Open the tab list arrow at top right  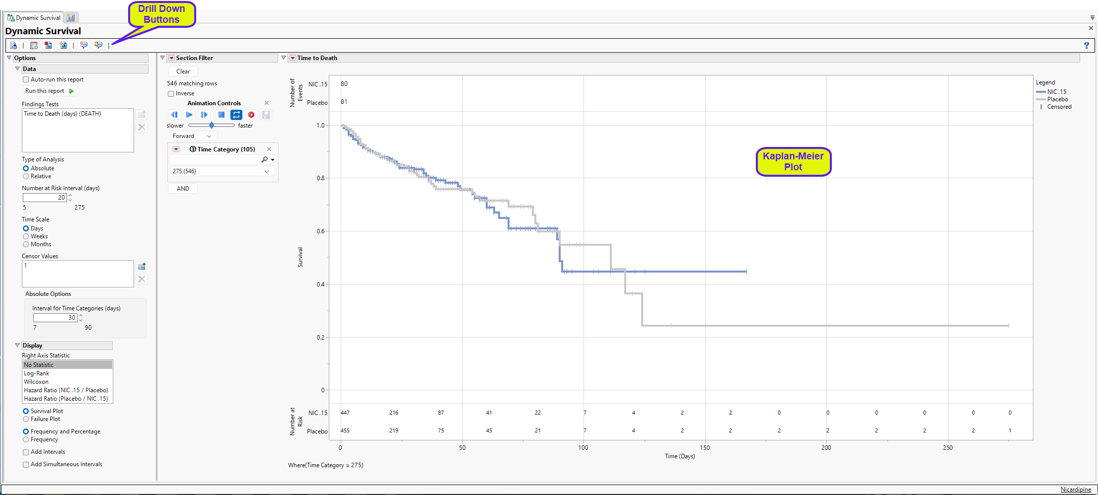click(x=1092, y=18)
